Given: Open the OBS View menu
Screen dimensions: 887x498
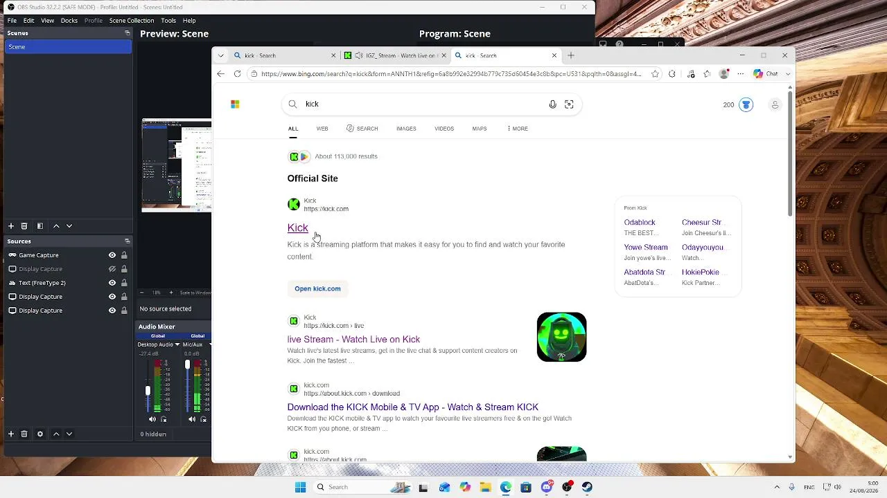Looking at the screenshot, I should (47, 21).
